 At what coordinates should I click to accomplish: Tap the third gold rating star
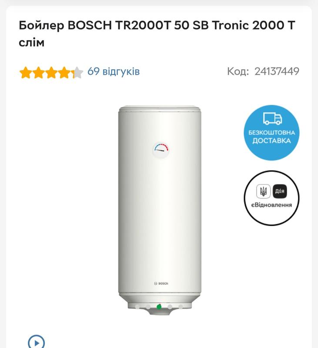tap(51, 72)
